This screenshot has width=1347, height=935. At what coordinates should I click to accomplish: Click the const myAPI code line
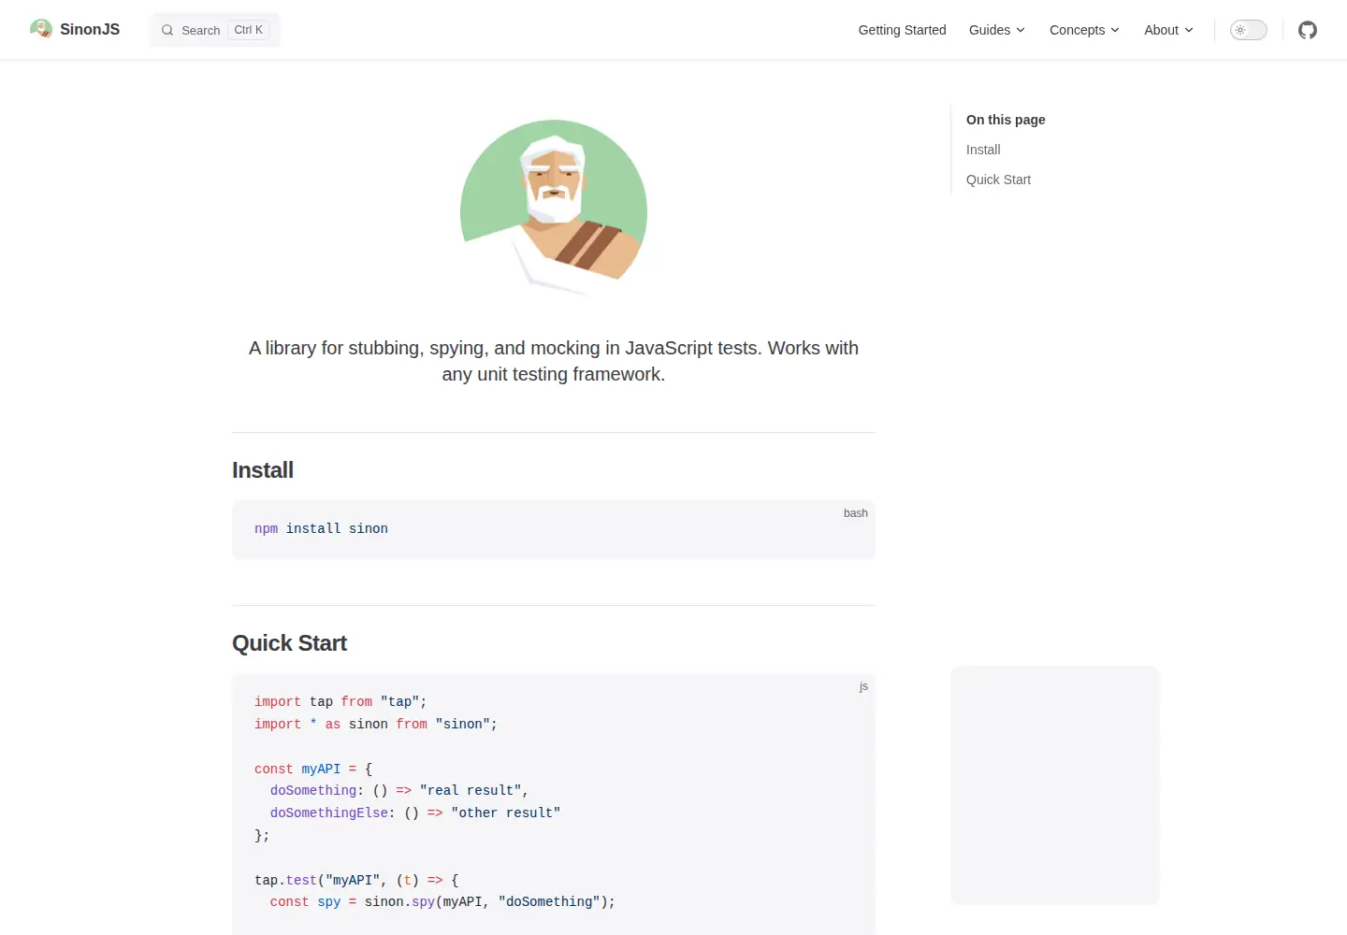pyautogui.click(x=313, y=770)
